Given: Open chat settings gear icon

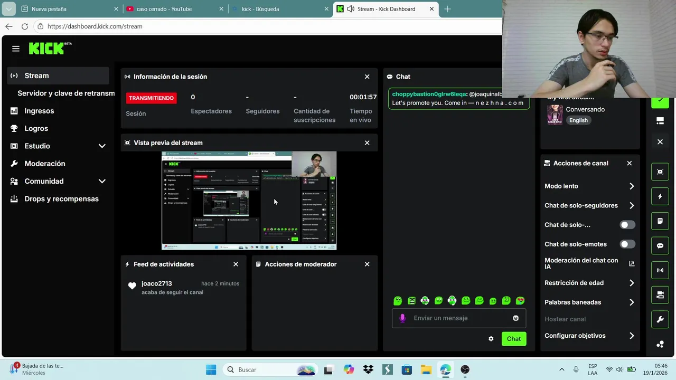Looking at the screenshot, I should [491, 339].
